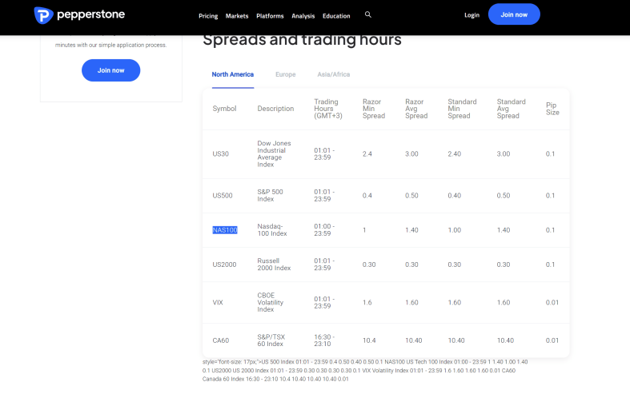Click the Nasdaq-100 Index description

272,230
